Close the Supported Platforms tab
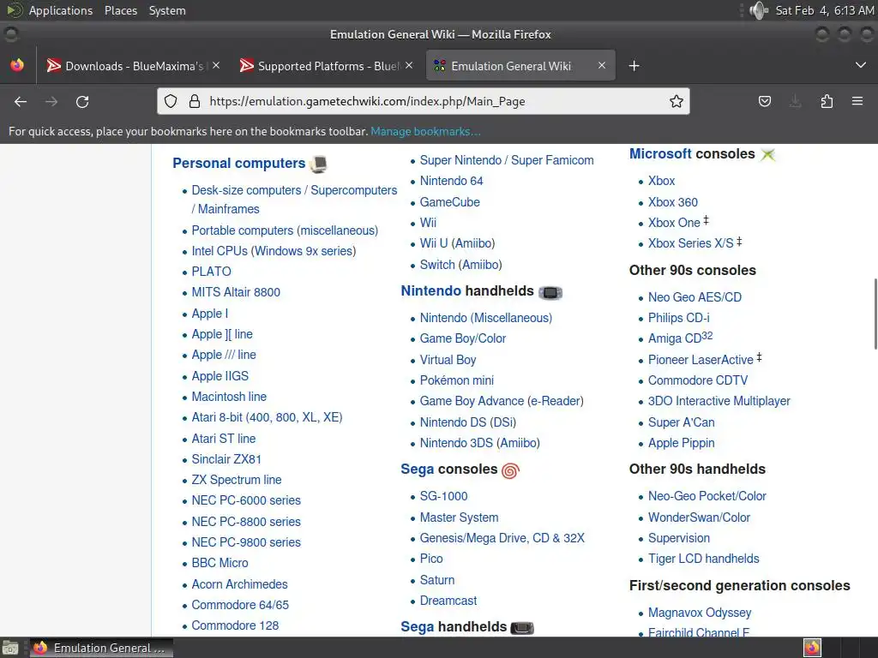878x658 pixels. click(409, 65)
